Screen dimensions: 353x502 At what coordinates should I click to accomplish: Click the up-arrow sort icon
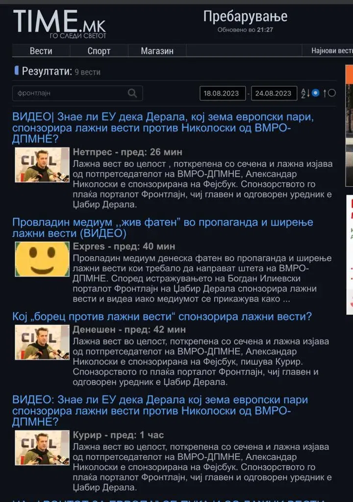(325, 93)
